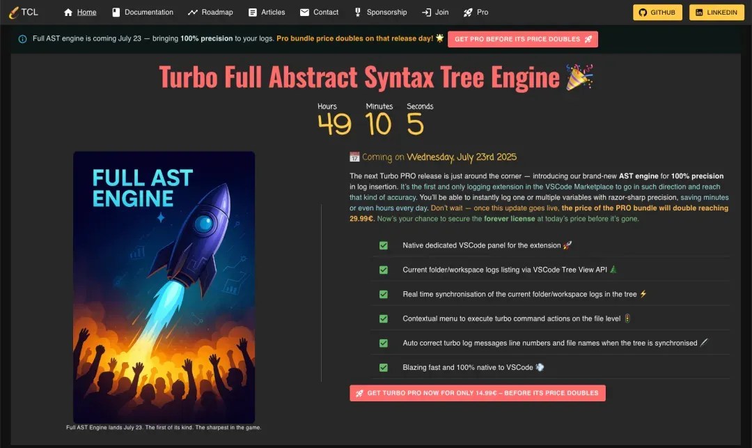Go to the Roadmap page
Viewport: 752px width, 448px height.
pyautogui.click(x=210, y=13)
